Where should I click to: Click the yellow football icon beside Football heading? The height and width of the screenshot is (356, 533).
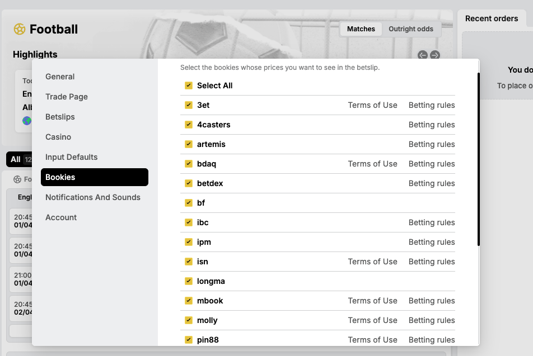pyautogui.click(x=19, y=29)
